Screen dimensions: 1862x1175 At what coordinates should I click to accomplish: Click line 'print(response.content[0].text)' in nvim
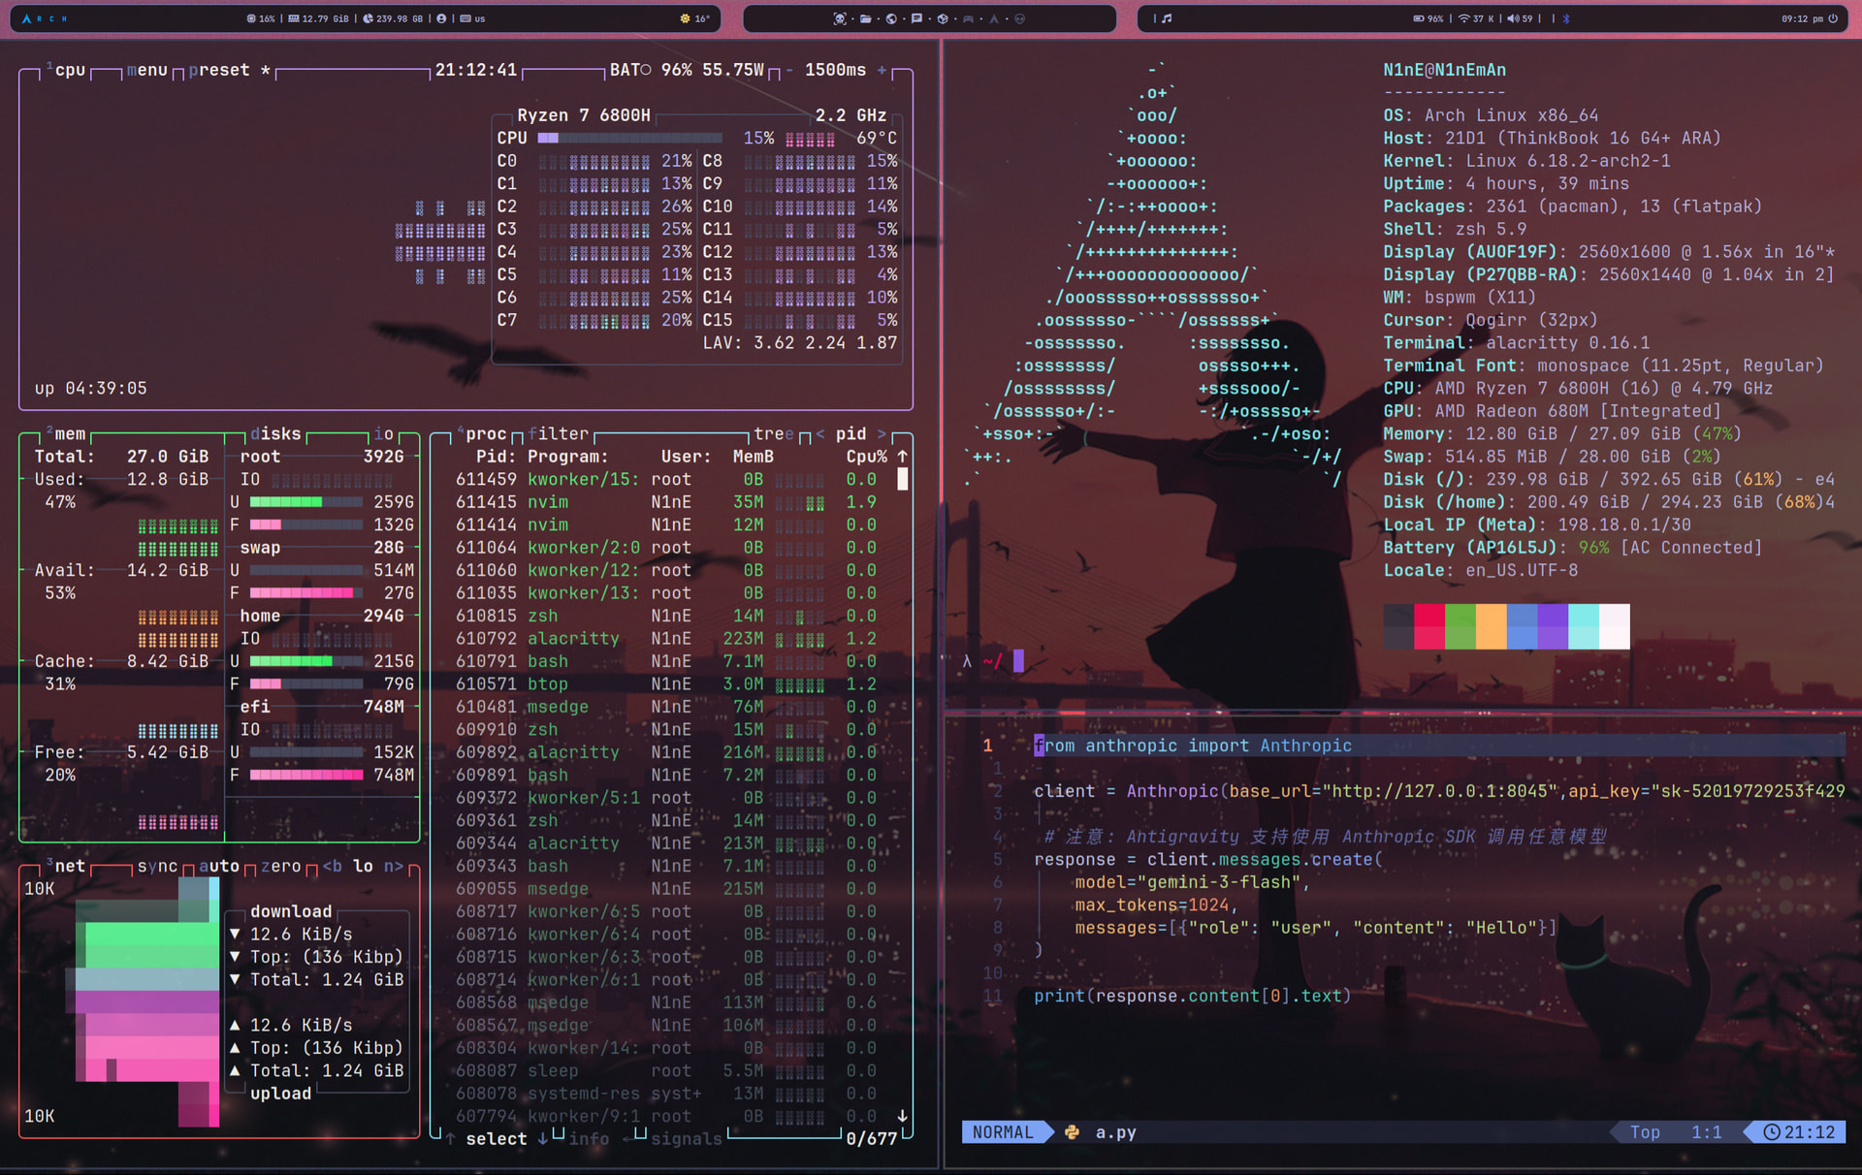[x=1192, y=996]
